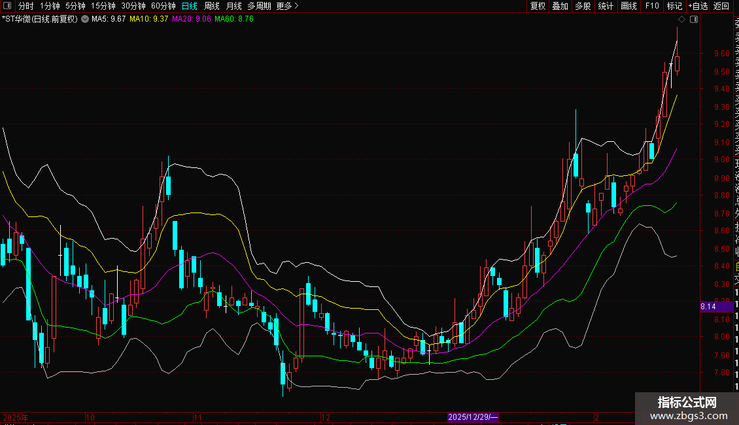739x425 pixels.
Task: Click the 2025年 label on time axis
Action: (16, 417)
